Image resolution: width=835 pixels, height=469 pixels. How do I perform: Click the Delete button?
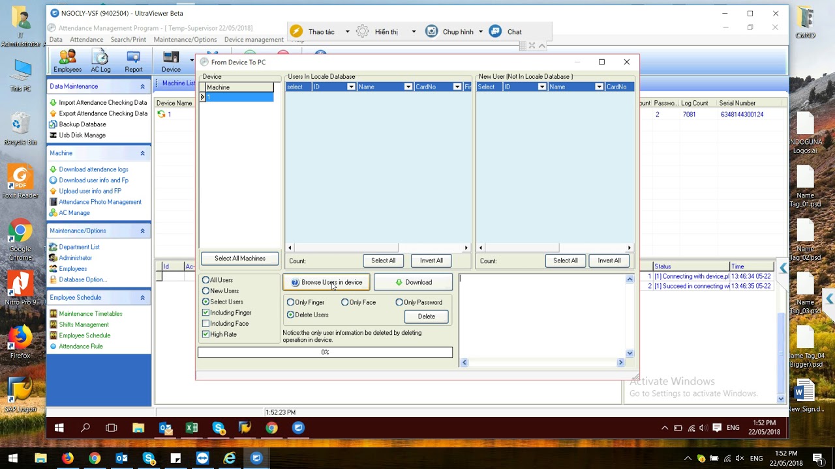pyautogui.click(x=427, y=317)
